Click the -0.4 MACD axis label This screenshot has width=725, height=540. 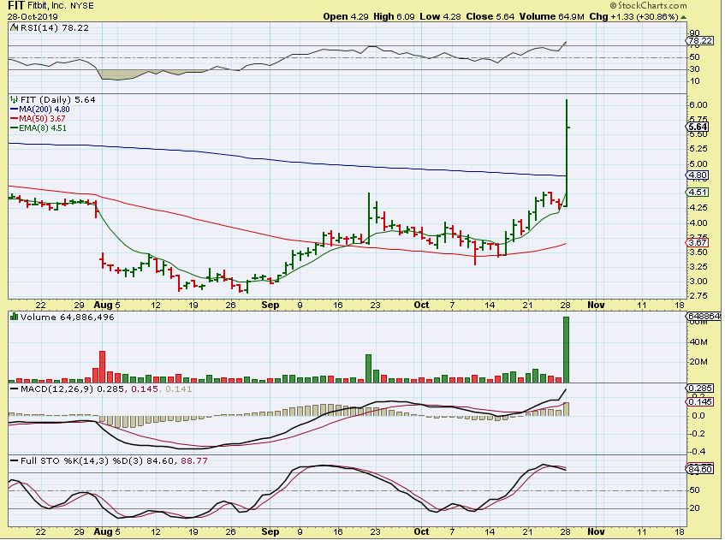click(698, 451)
